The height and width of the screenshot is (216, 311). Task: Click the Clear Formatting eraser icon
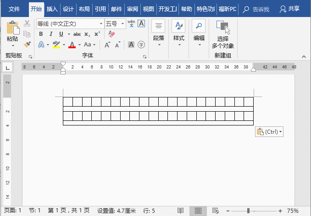(111, 34)
